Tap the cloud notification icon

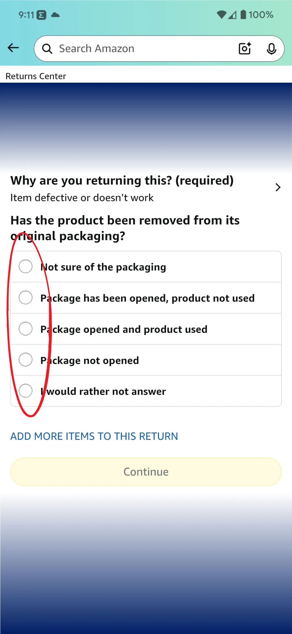56,15
